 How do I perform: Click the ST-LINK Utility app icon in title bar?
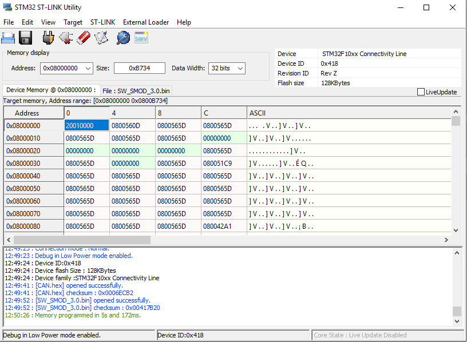(x=7, y=7)
